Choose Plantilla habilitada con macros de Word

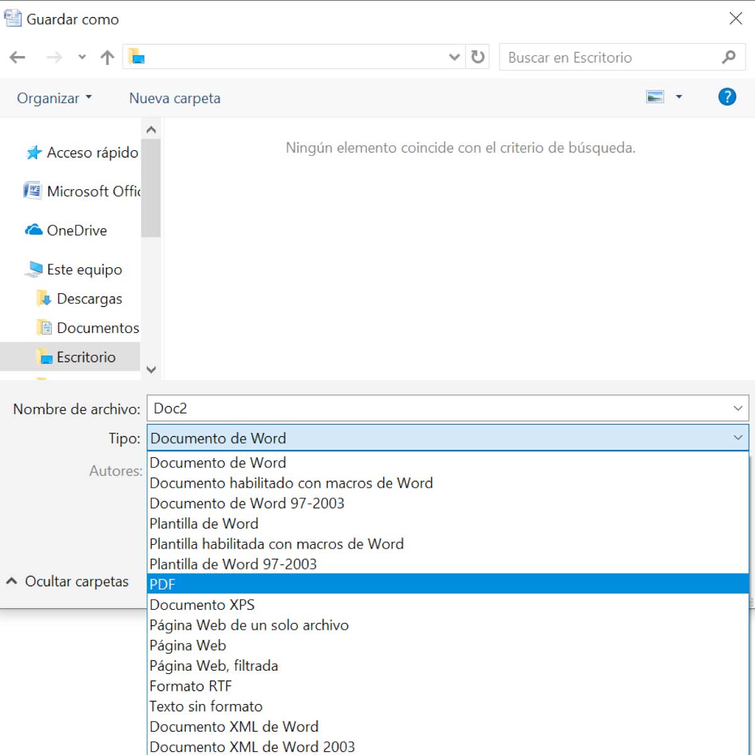(448, 544)
